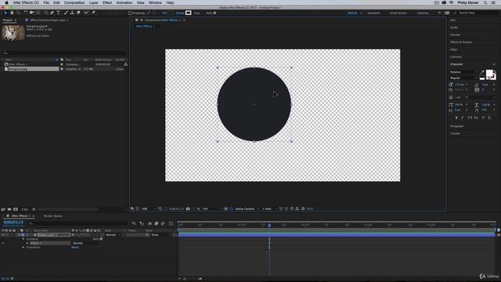
Task: Open the viewer resolution Full dropdown
Action: (212, 209)
